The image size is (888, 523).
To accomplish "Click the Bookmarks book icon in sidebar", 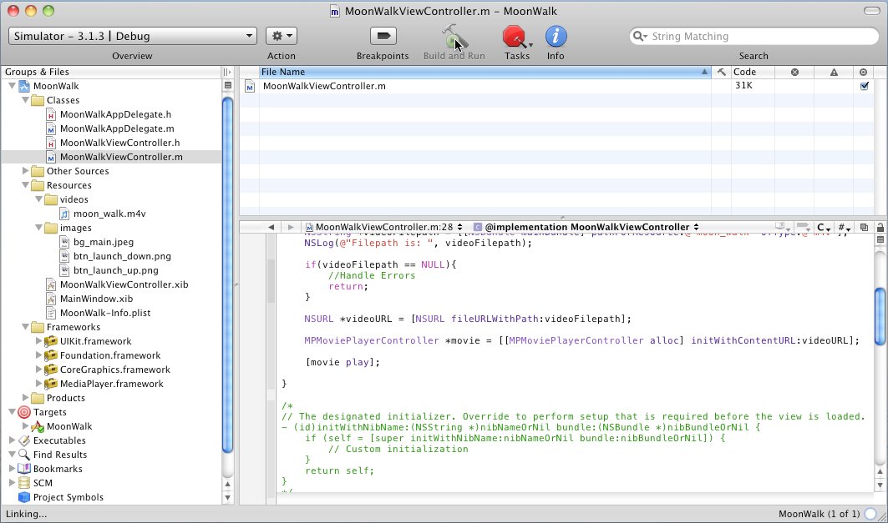I will click(x=23, y=469).
